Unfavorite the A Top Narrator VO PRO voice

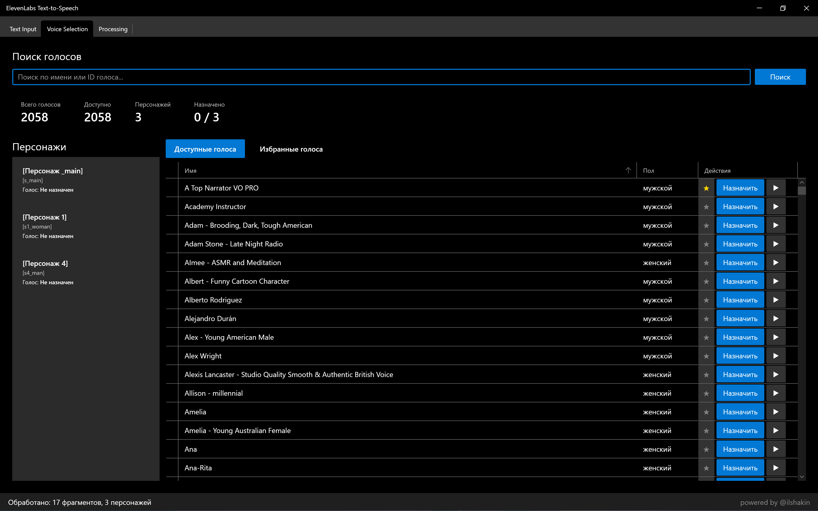pyautogui.click(x=706, y=188)
